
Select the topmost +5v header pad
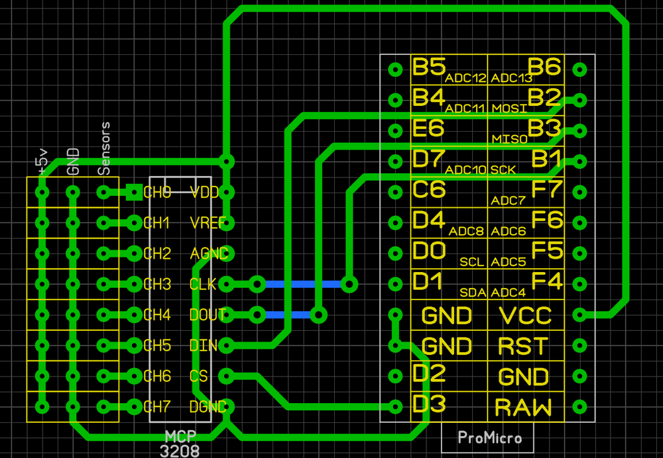point(41,193)
